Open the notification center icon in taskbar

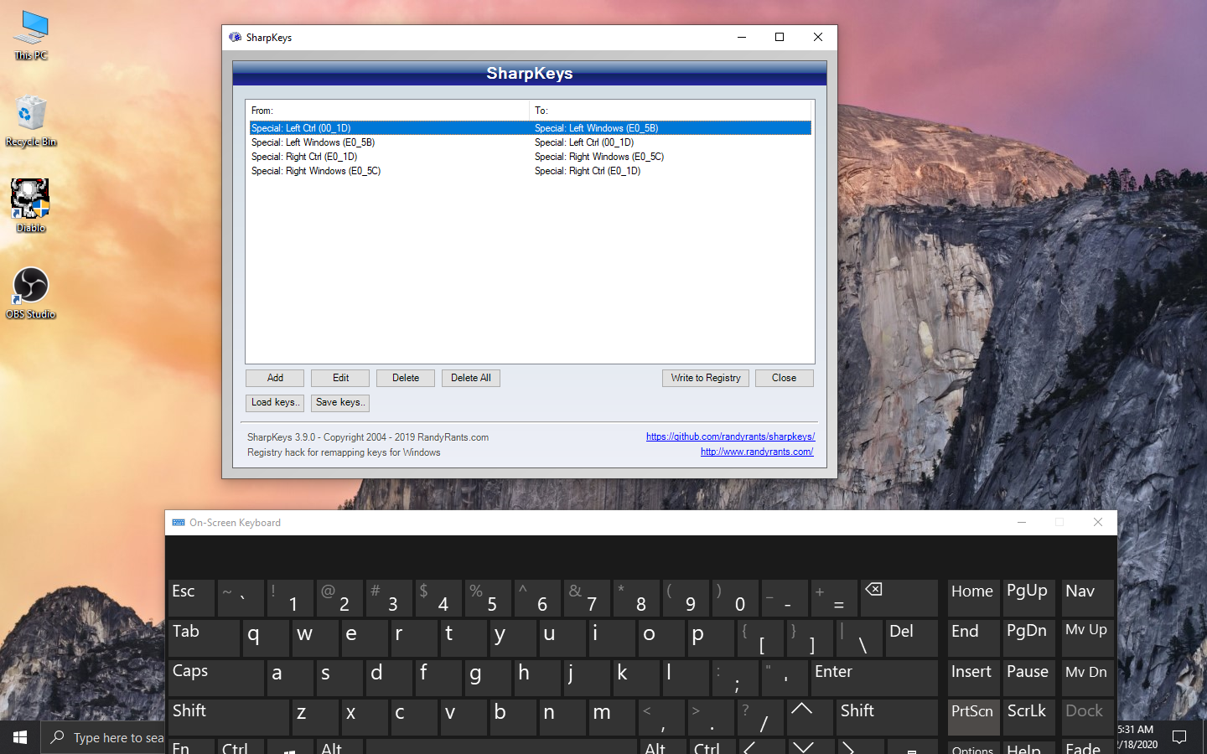click(1179, 737)
